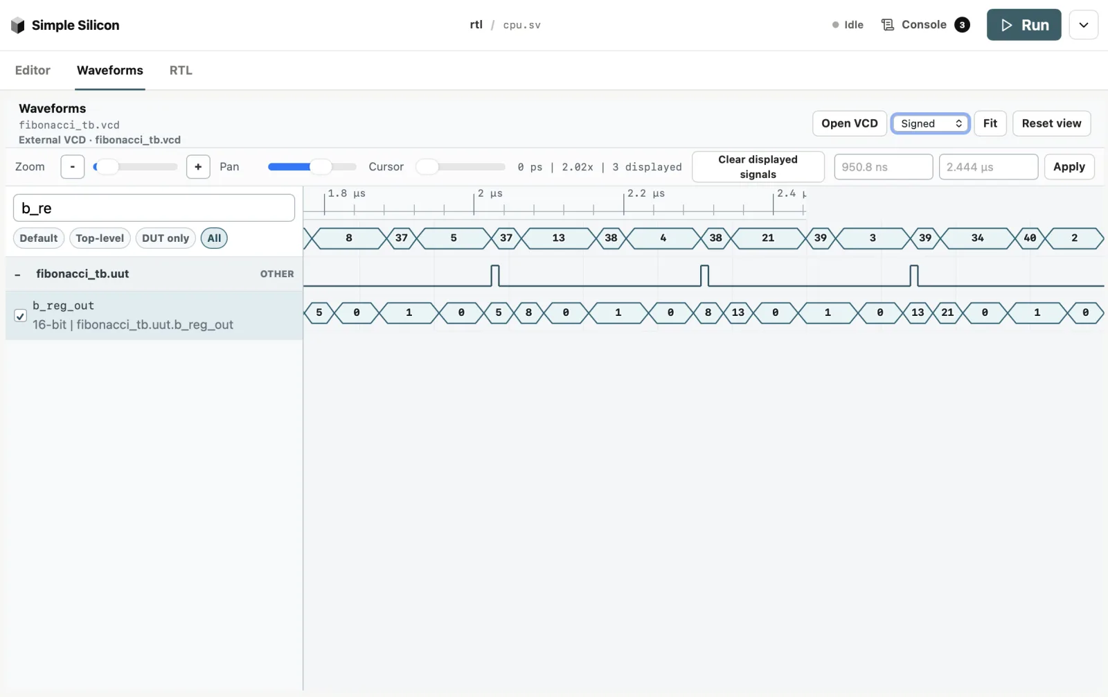
Task: Click the Reset view button
Action: point(1051,123)
